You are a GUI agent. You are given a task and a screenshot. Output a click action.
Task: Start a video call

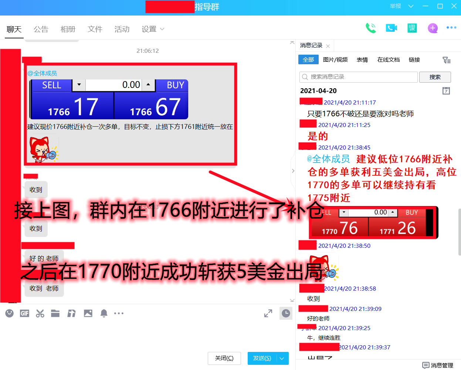[x=391, y=28]
